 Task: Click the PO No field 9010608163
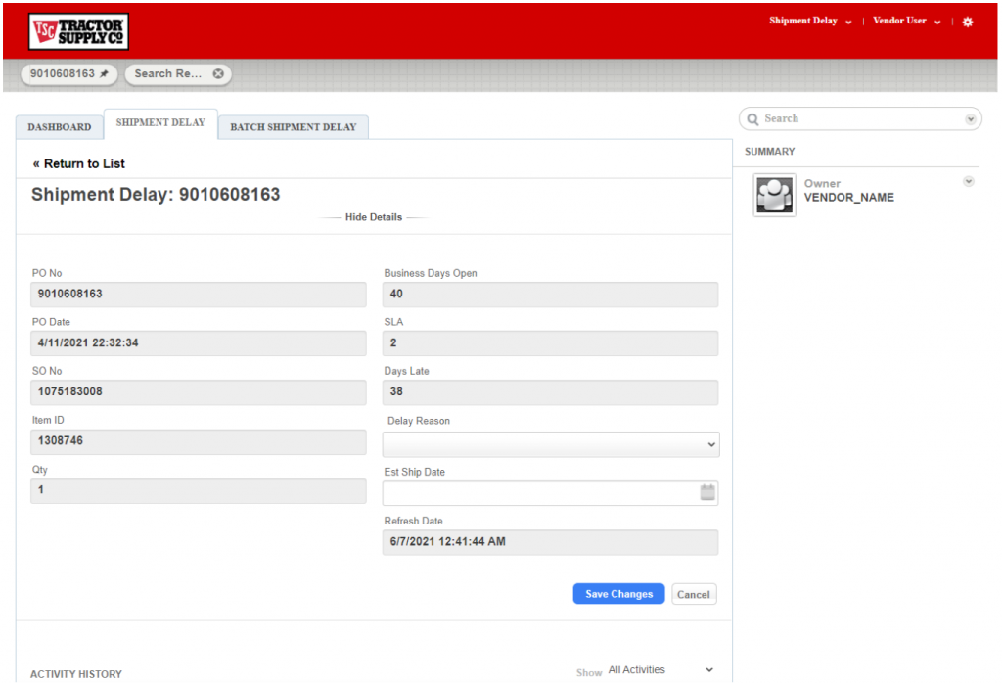(x=199, y=295)
